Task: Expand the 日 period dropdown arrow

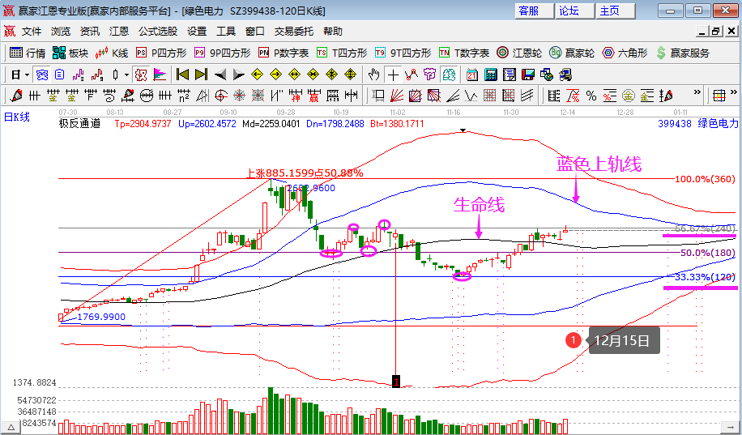Action: [27, 75]
